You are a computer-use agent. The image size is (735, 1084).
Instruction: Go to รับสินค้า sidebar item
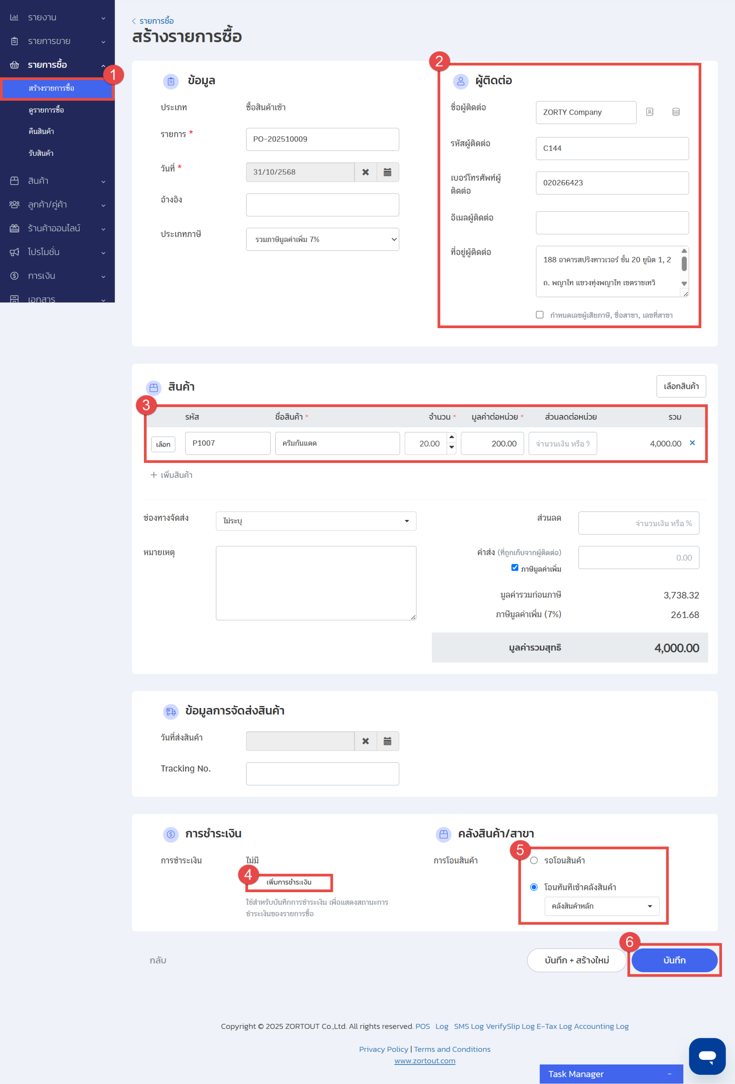[41, 153]
